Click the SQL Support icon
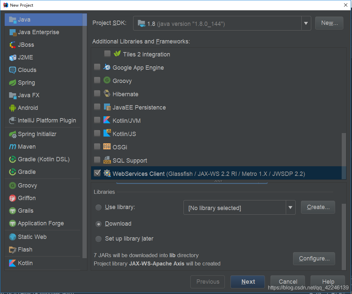Screen dimensions: 352x294 [x=107, y=160]
